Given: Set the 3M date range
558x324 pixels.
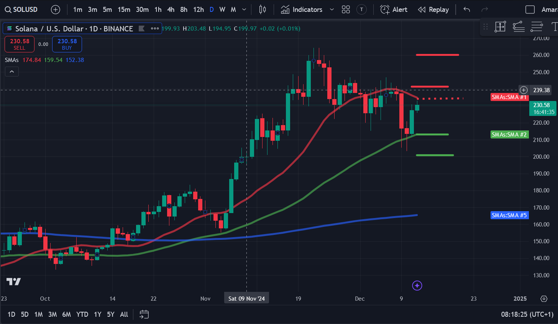Looking at the screenshot, I should tap(53, 314).
